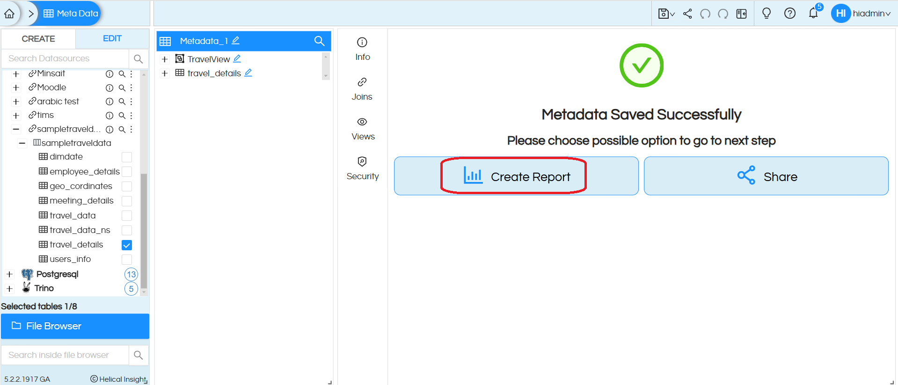Open the help question mark icon

tap(790, 14)
